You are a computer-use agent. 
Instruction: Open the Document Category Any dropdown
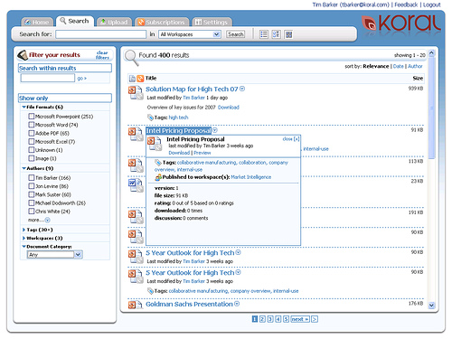[54, 255]
